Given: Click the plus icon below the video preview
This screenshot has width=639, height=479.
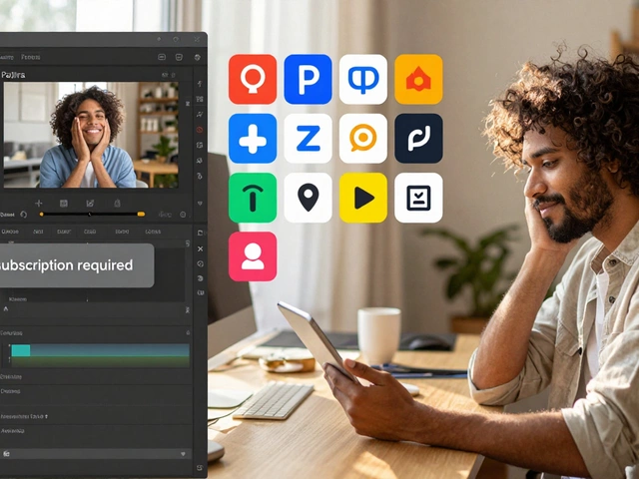Looking at the screenshot, I should [x=39, y=203].
